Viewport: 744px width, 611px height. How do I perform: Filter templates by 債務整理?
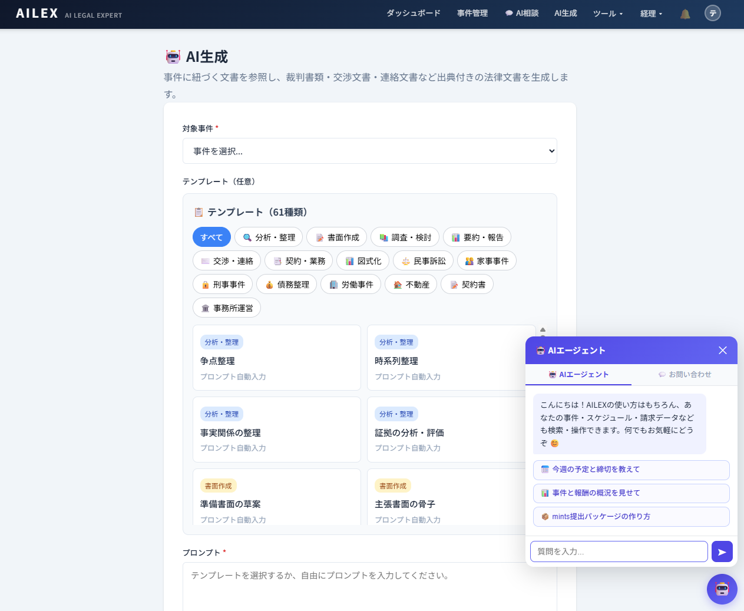[x=287, y=284]
